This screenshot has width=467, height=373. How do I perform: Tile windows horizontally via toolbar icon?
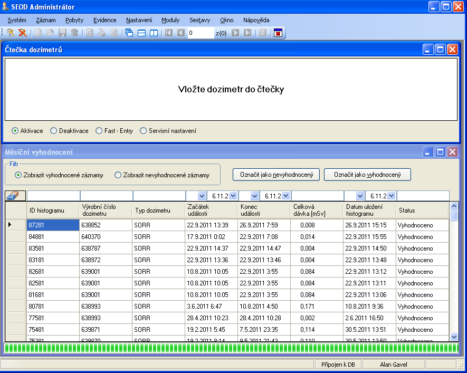[x=141, y=33]
